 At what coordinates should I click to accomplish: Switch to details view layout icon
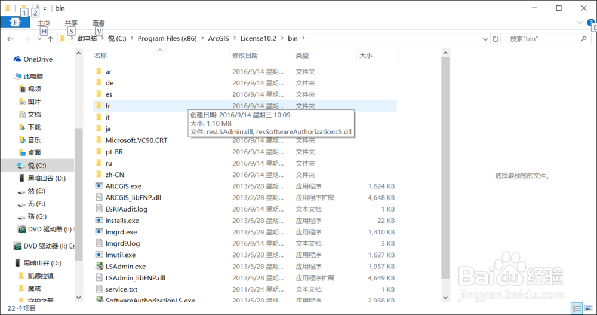pyautogui.click(x=577, y=308)
